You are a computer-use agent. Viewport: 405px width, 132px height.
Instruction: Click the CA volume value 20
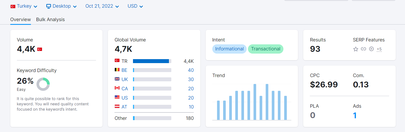point(191,89)
